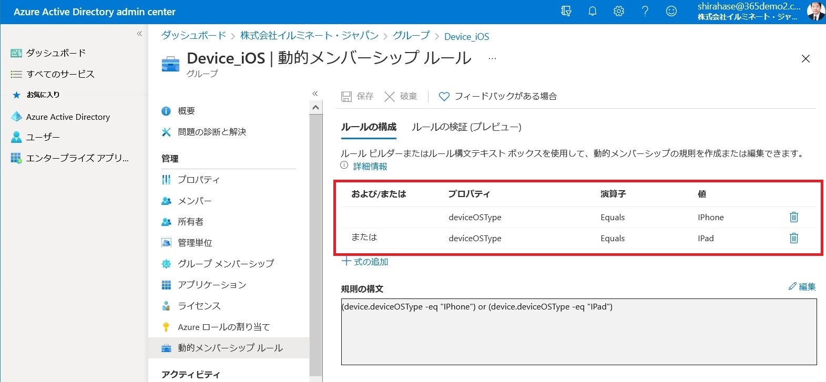Image resolution: width=826 pixels, height=382 pixels.
Task: Close the Device_iOS blade
Action: (805, 59)
